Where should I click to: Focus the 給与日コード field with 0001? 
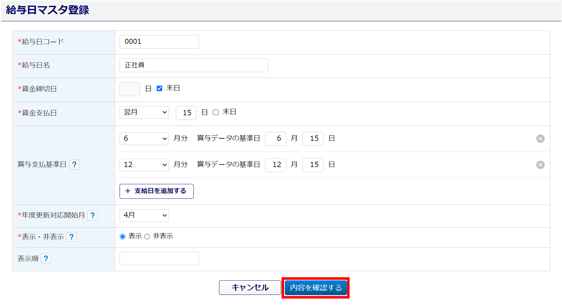tap(159, 42)
